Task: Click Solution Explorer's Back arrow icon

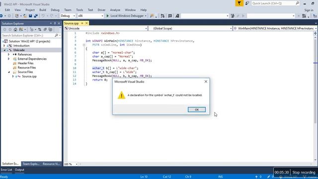Action: 5,30
